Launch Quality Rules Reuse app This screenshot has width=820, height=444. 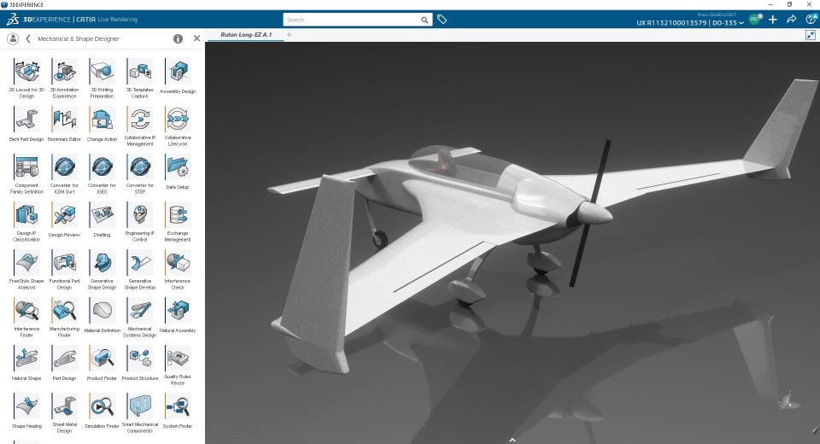click(x=178, y=359)
